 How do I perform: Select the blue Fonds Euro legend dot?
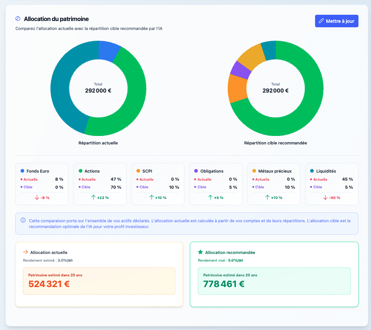(x=22, y=171)
